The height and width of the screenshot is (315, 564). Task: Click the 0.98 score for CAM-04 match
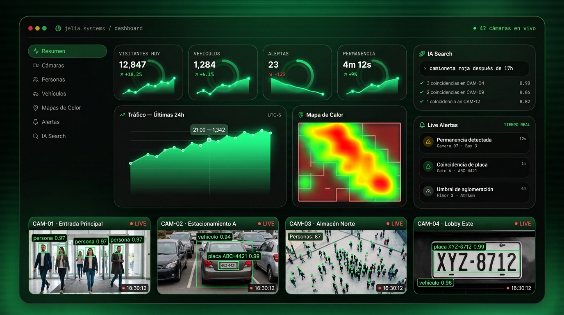(525, 83)
